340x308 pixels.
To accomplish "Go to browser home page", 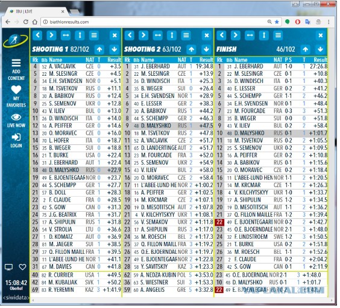I will (35, 22).
